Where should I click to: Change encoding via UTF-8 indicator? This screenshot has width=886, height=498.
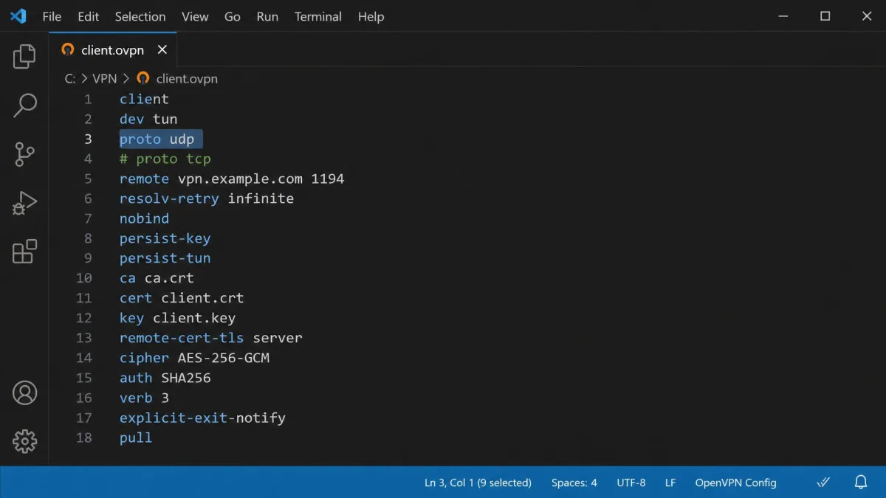[x=631, y=483]
